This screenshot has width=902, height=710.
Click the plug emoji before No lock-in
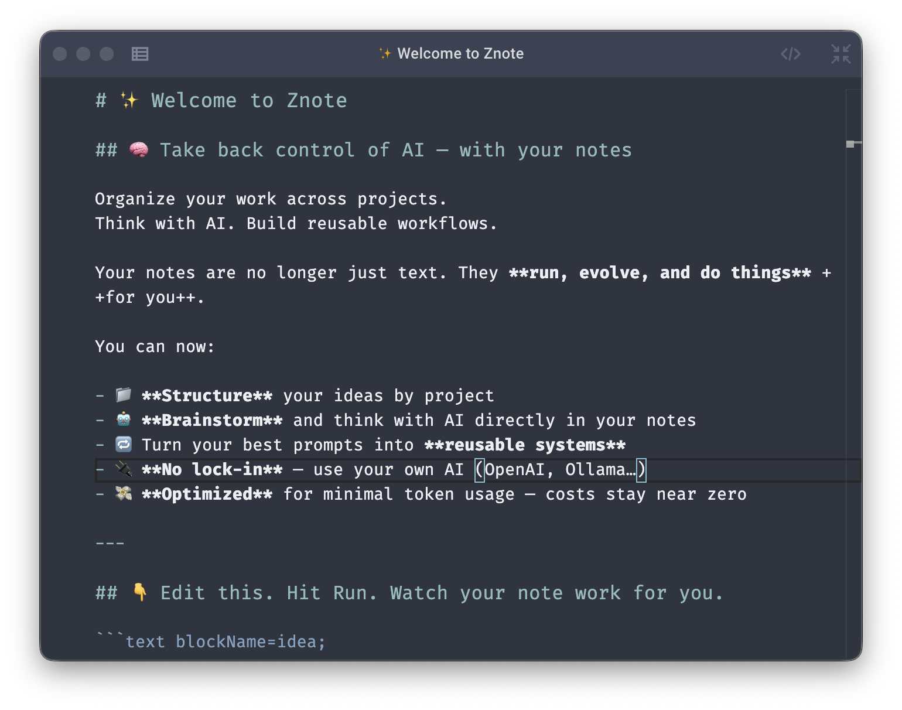[x=124, y=469]
